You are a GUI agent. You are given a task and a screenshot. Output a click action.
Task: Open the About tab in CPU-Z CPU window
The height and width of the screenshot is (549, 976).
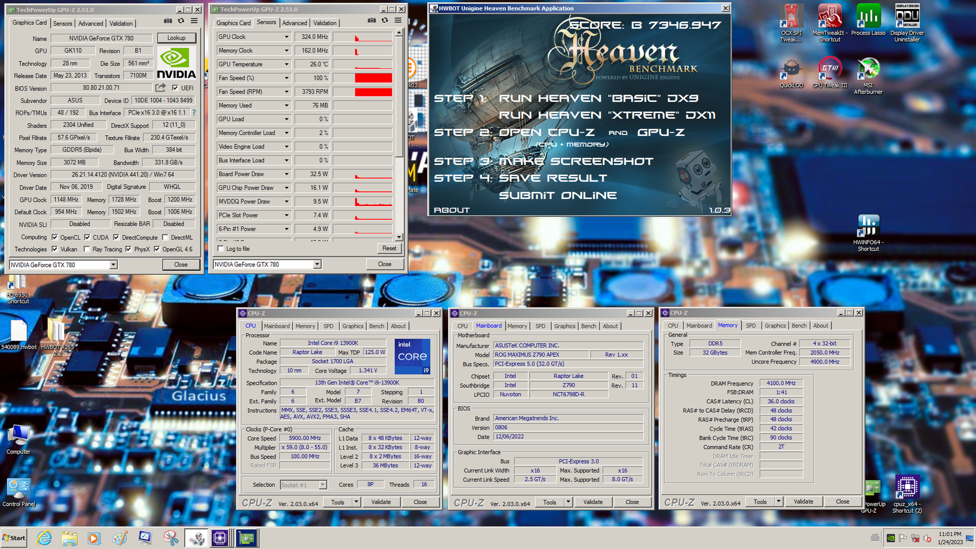(398, 326)
